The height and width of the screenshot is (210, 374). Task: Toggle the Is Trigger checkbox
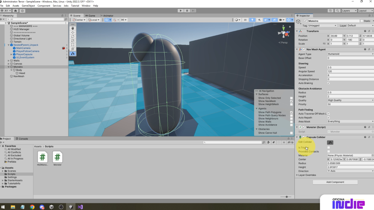pyautogui.click(x=328, y=147)
